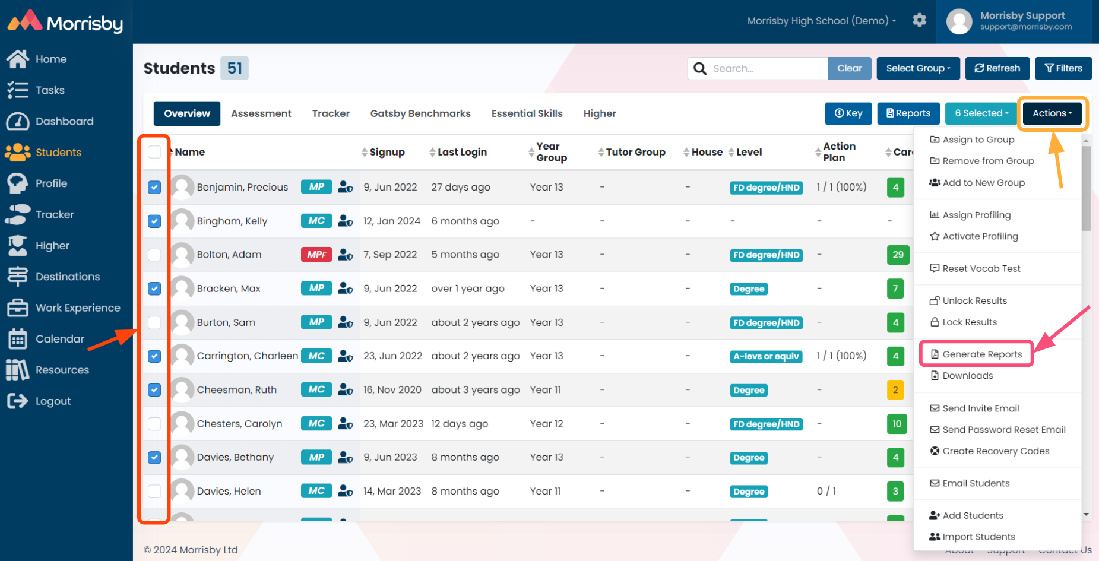Open Resources books icon in sidebar

[18, 370]
